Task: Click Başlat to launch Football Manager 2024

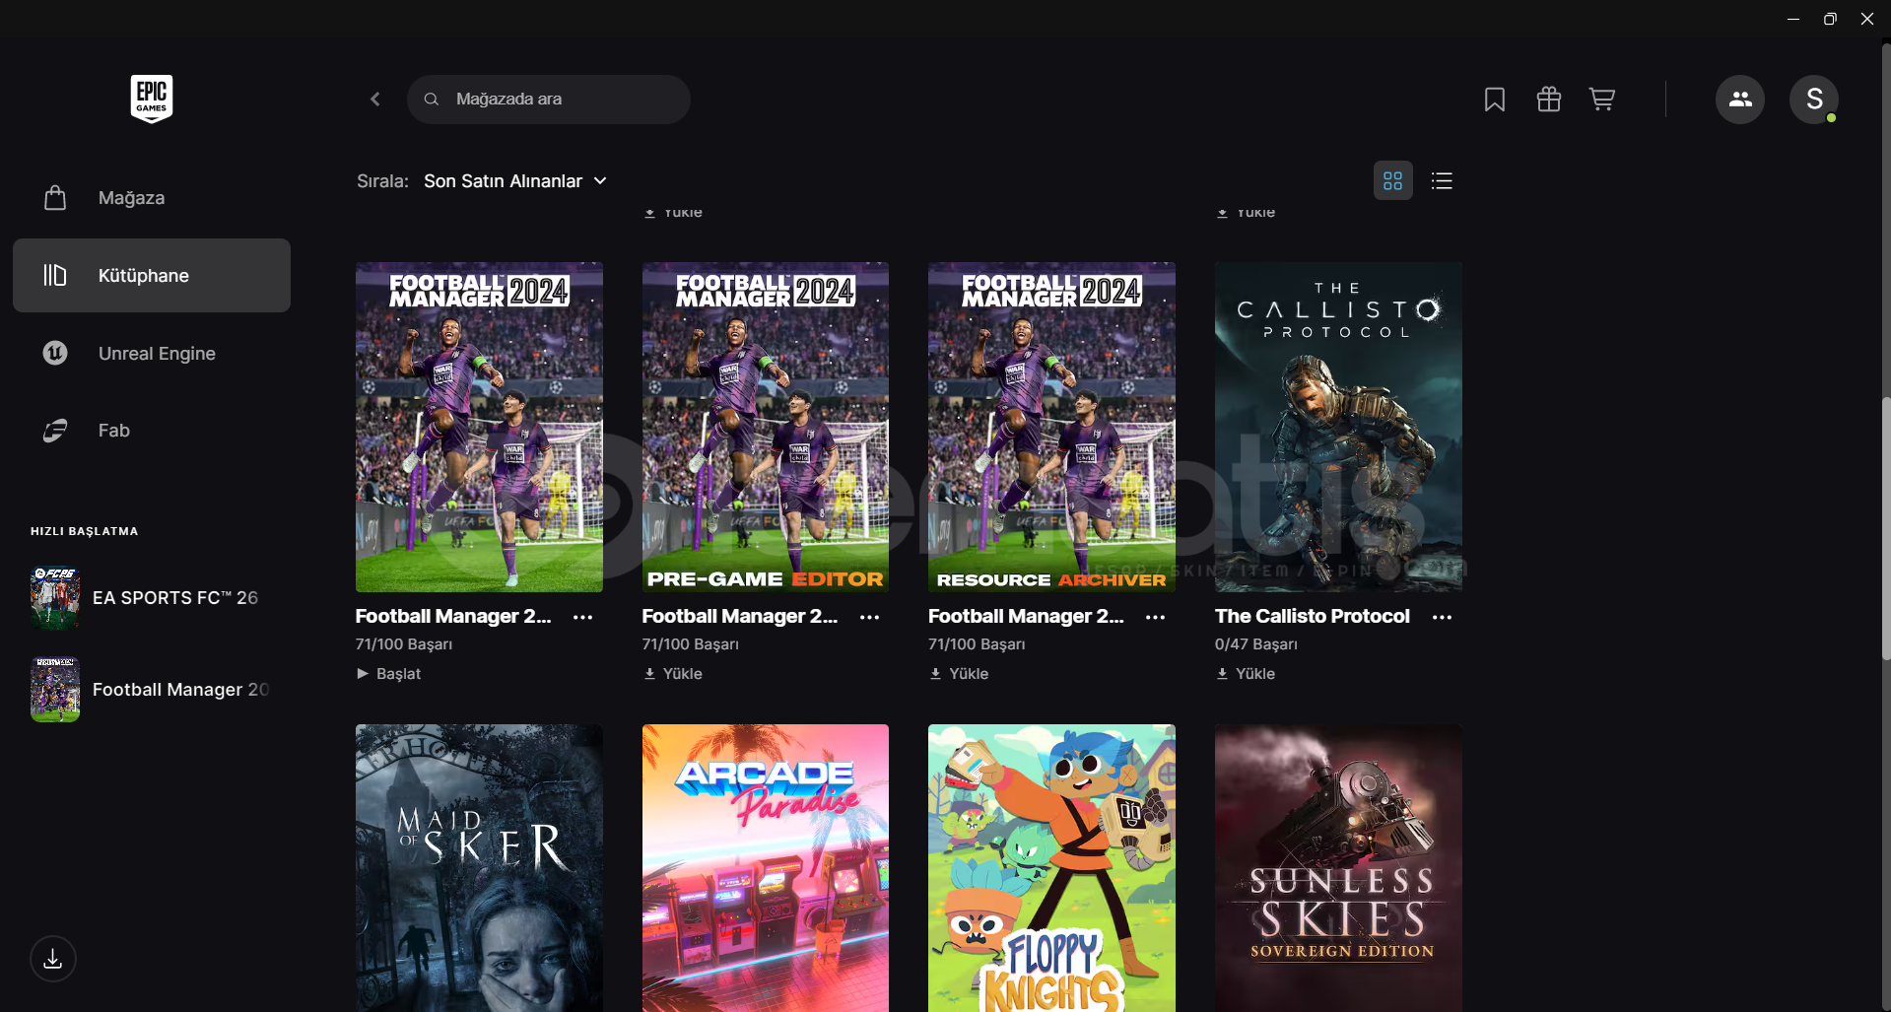Action: (x=389, y=674)
